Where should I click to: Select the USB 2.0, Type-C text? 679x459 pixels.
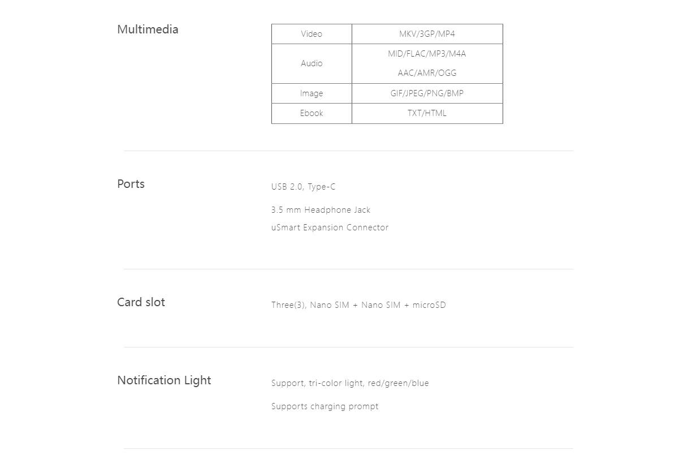[x=303, y=187]
